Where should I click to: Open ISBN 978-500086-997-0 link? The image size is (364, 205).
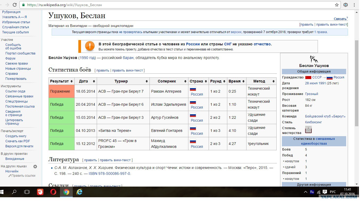[109, 174]
